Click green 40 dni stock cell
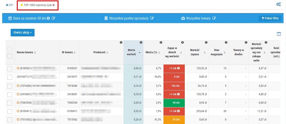Screen dimensions: 286x124 (x=174, y=103)
